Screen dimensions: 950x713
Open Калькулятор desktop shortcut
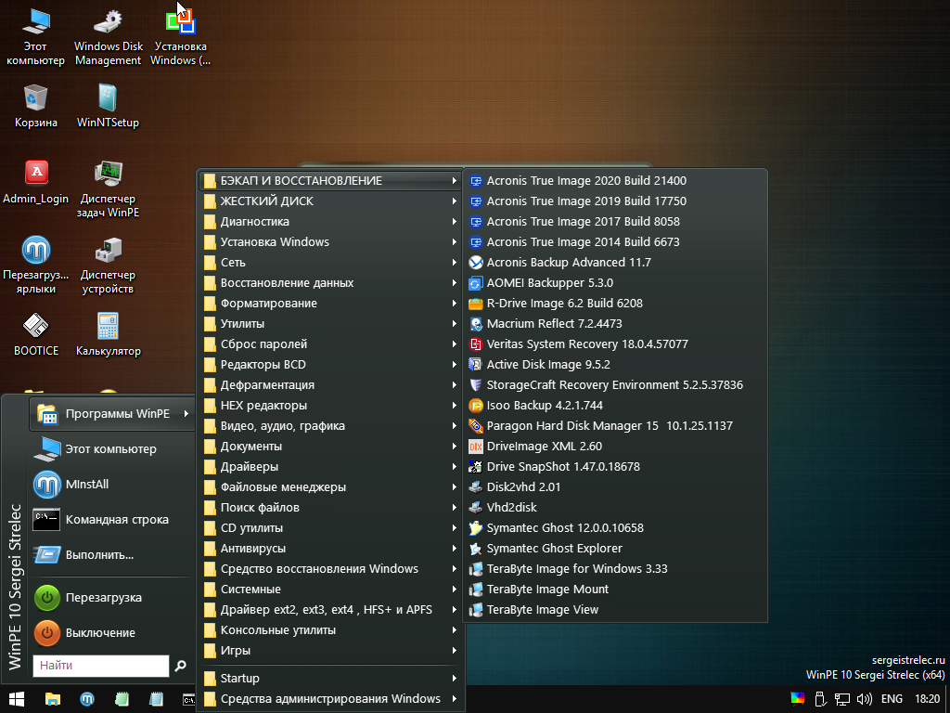point(108,334)
